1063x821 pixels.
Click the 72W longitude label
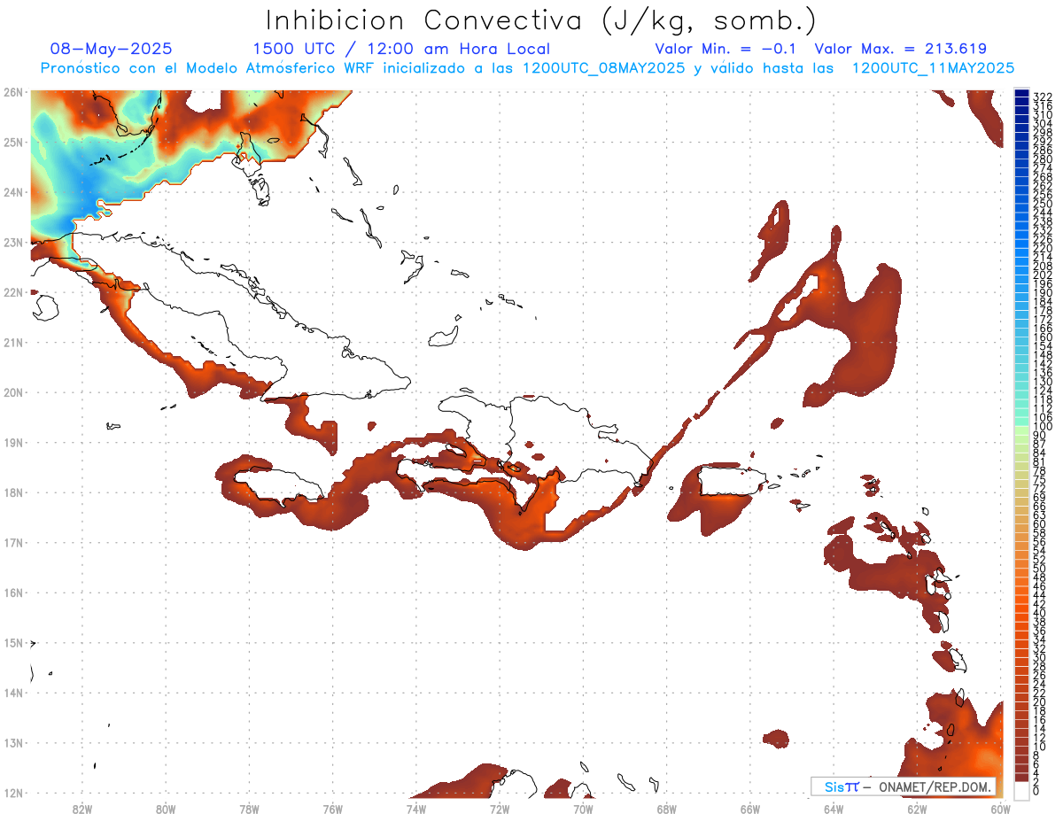point(500,809)
